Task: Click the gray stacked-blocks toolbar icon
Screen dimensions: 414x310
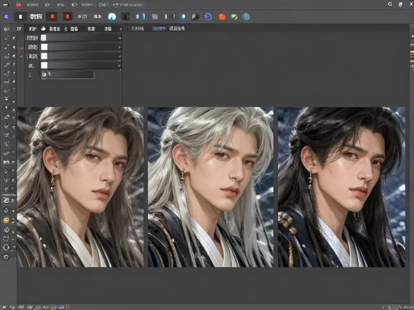Action: (155, 17)
